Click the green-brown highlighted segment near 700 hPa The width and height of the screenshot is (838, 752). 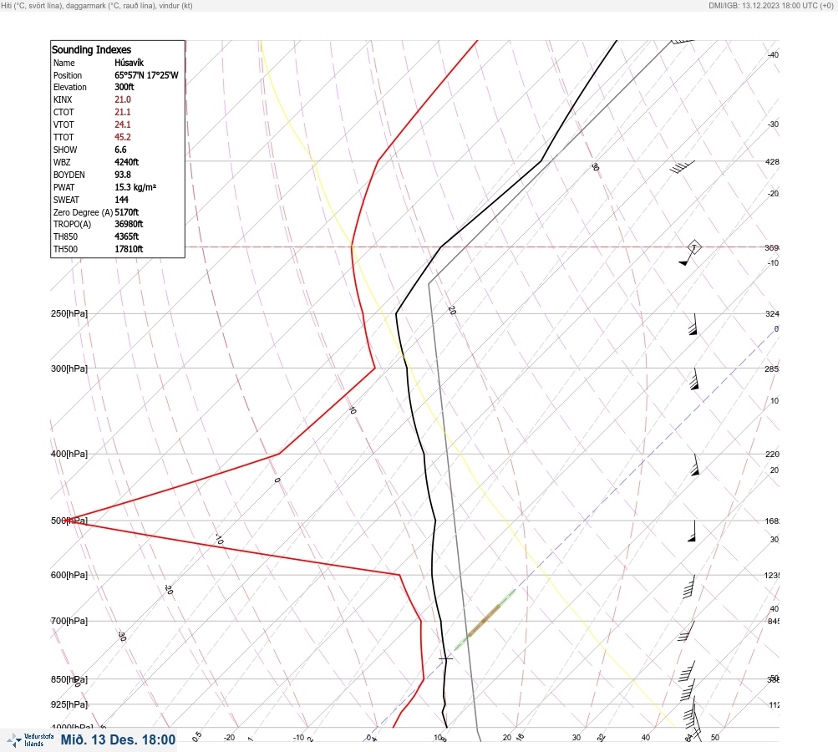(485, 619)
